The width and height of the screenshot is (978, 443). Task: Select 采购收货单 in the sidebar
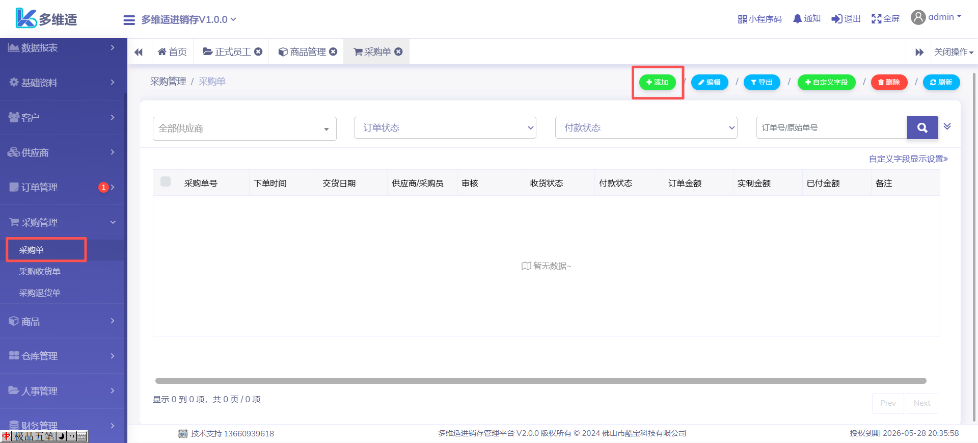click(x=40, y=272)
